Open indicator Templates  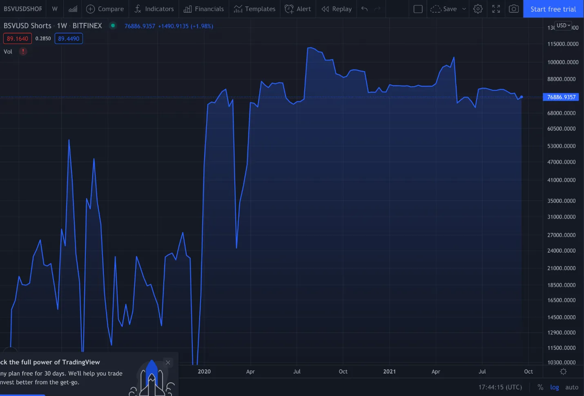pos(254,9)
